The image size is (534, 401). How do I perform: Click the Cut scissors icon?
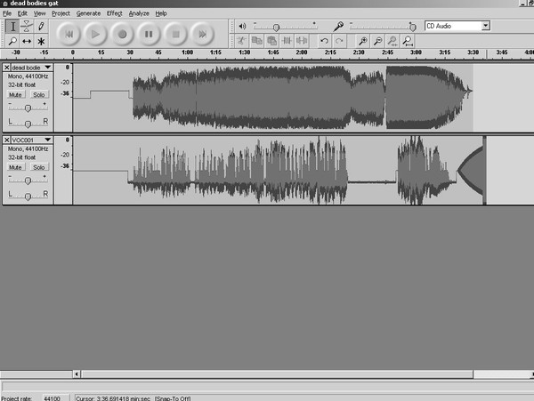[241, 41]
